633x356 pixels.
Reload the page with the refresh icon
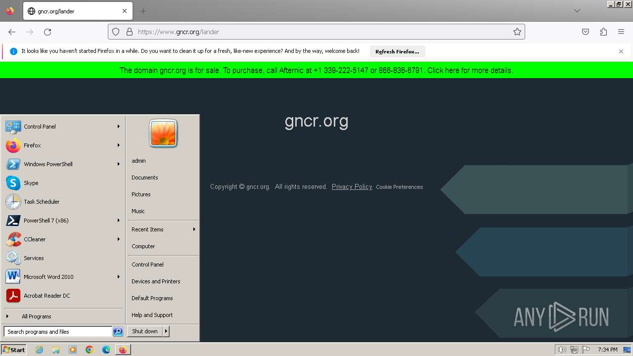point(47,32)
